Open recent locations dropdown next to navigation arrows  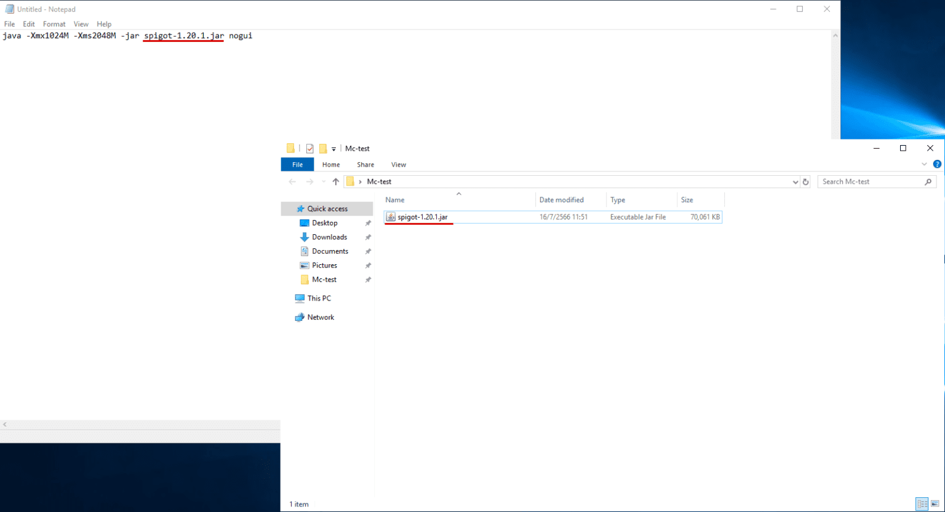[x=323, y=181]
